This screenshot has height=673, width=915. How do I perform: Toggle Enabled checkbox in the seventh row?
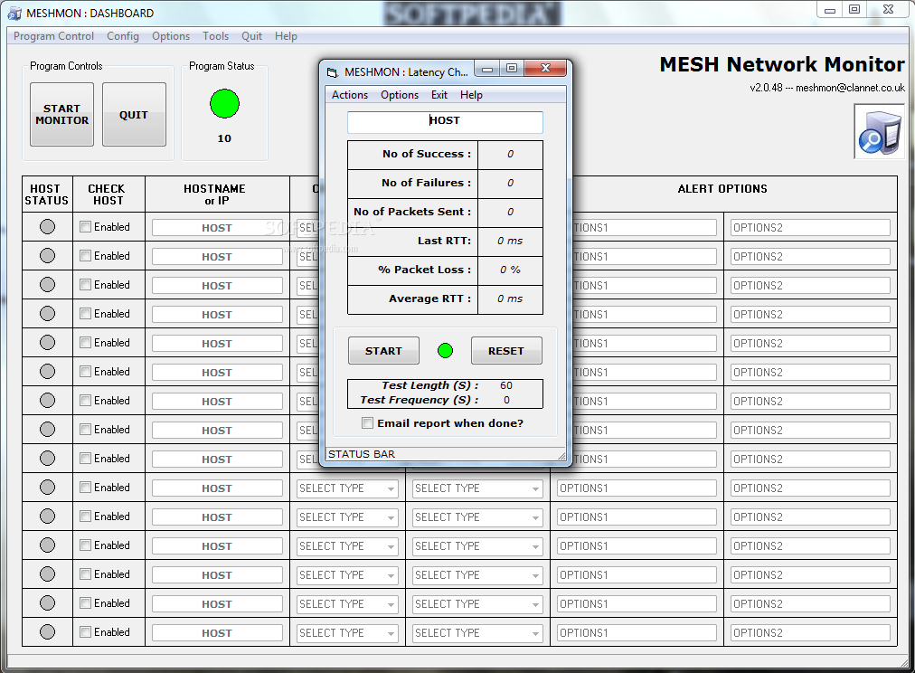click(x=86, y=401)
